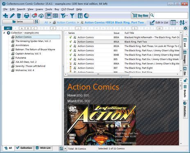190x153 pixels.
Task: Click the Series folder button
Action: 18,22
